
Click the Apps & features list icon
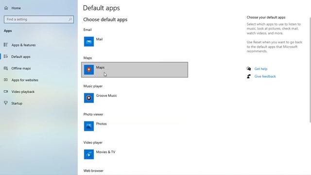click(6, 45)
